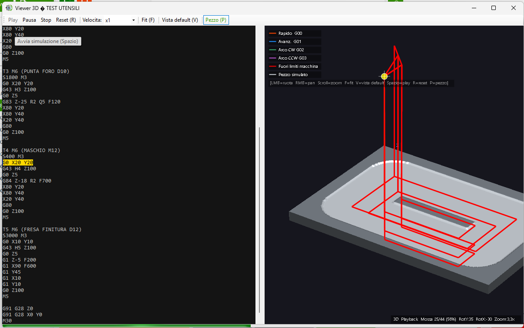The height and width of the screenshot is (328, 524).
Task: Select line S1800 M3
Action: (x=15, y=77)
